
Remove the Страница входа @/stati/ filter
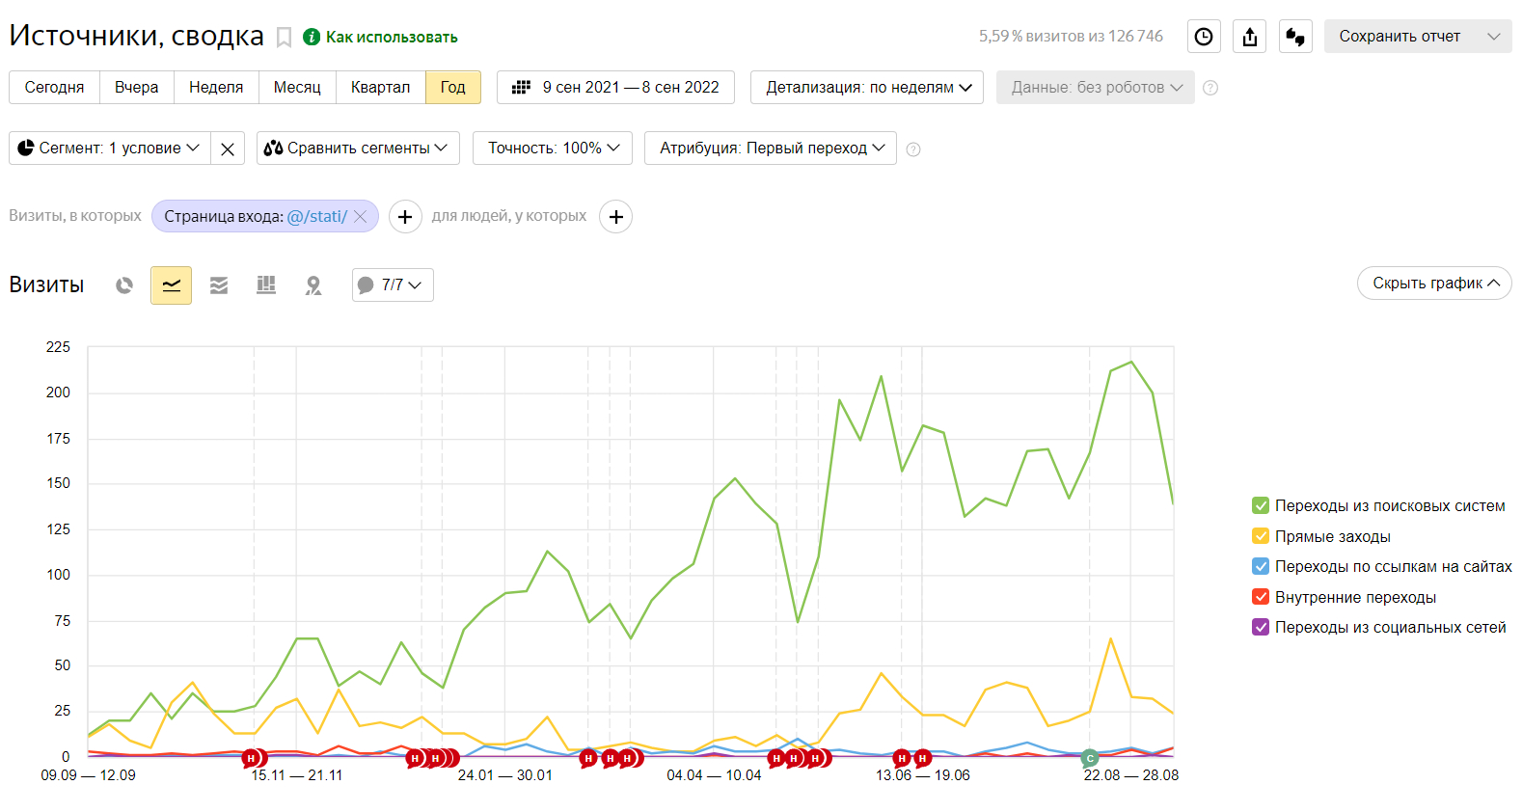pos(361,217)
